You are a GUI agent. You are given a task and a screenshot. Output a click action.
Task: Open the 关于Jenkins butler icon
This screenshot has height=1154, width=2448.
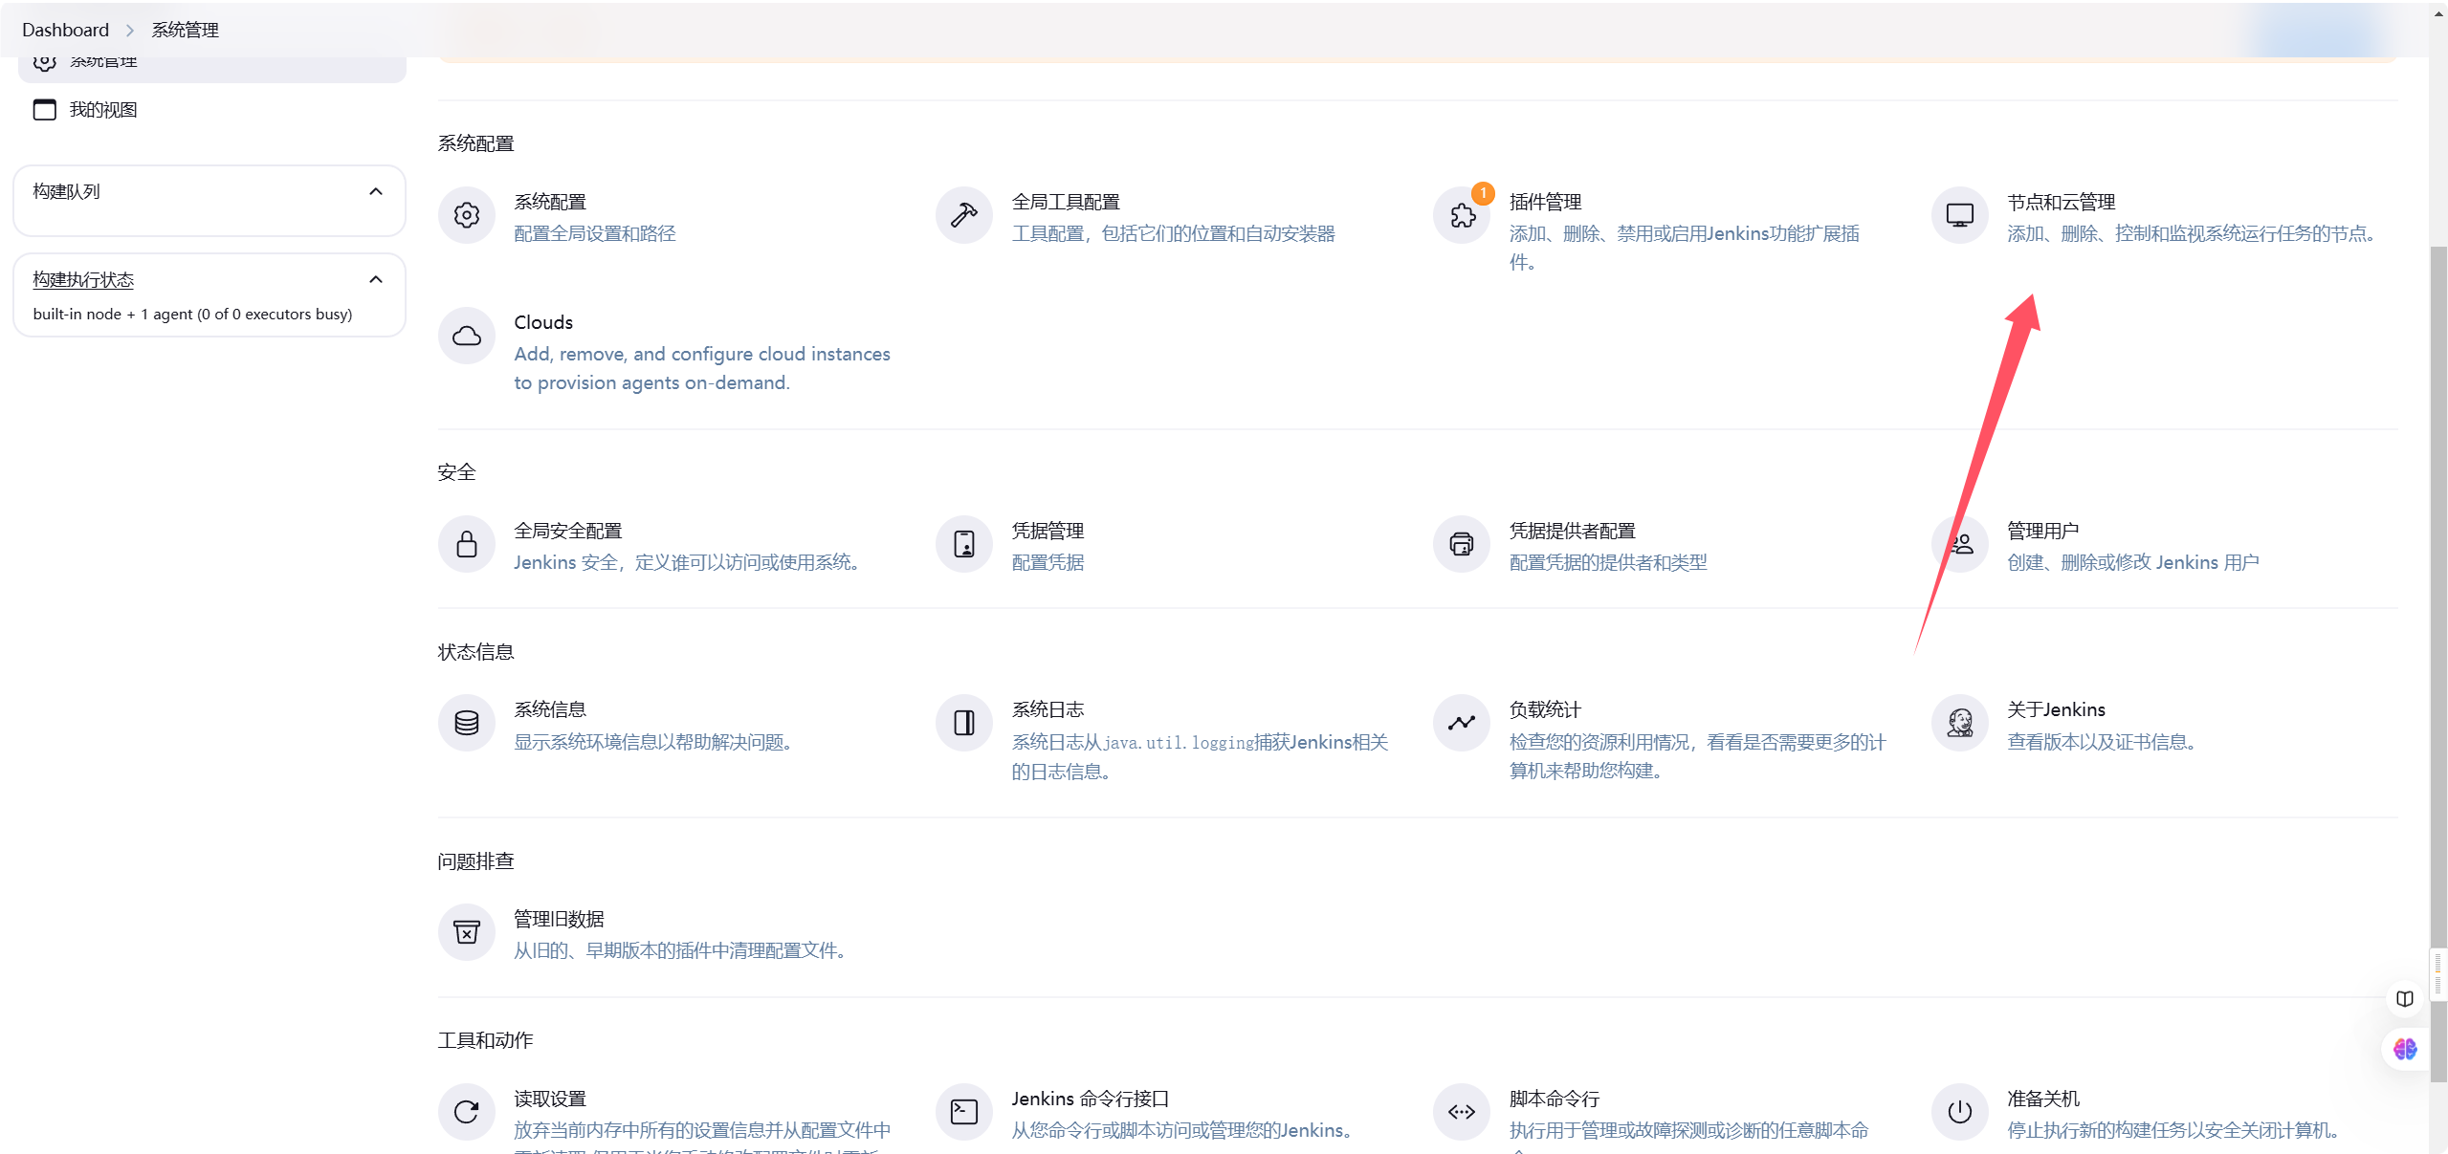point(1959,723)
